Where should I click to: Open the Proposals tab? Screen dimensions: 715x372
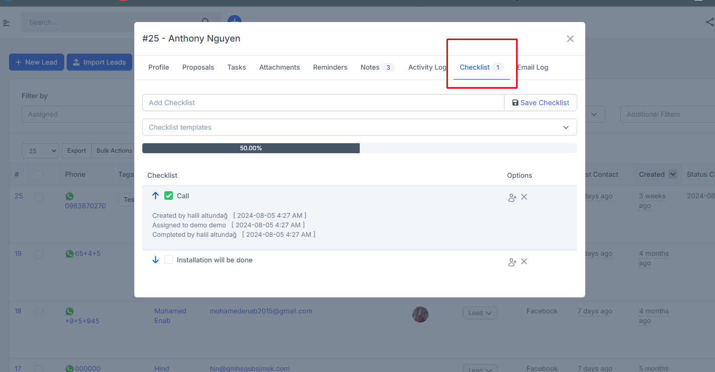point(198,67)
